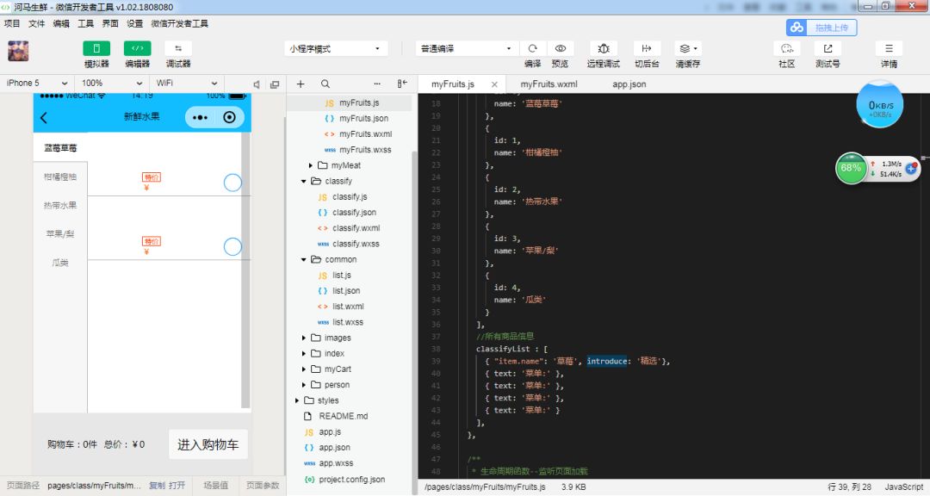The width and height of the screenshot is (930, 496).
Task: Click the detach simulator window icon
Action: (275, 84)
